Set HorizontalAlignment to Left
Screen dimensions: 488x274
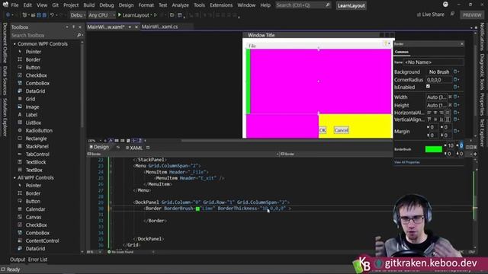(429, 113)
